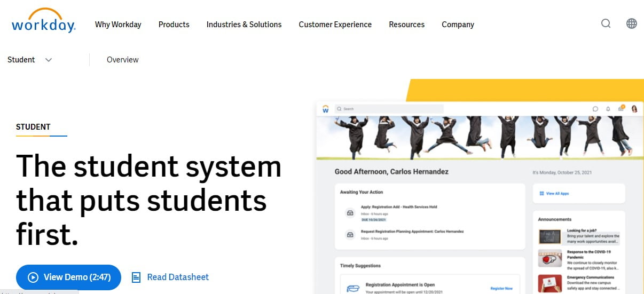Click the 'Announcements' heading
The image size is (644, 294).
pyautogui.click(x=555, y=219)
